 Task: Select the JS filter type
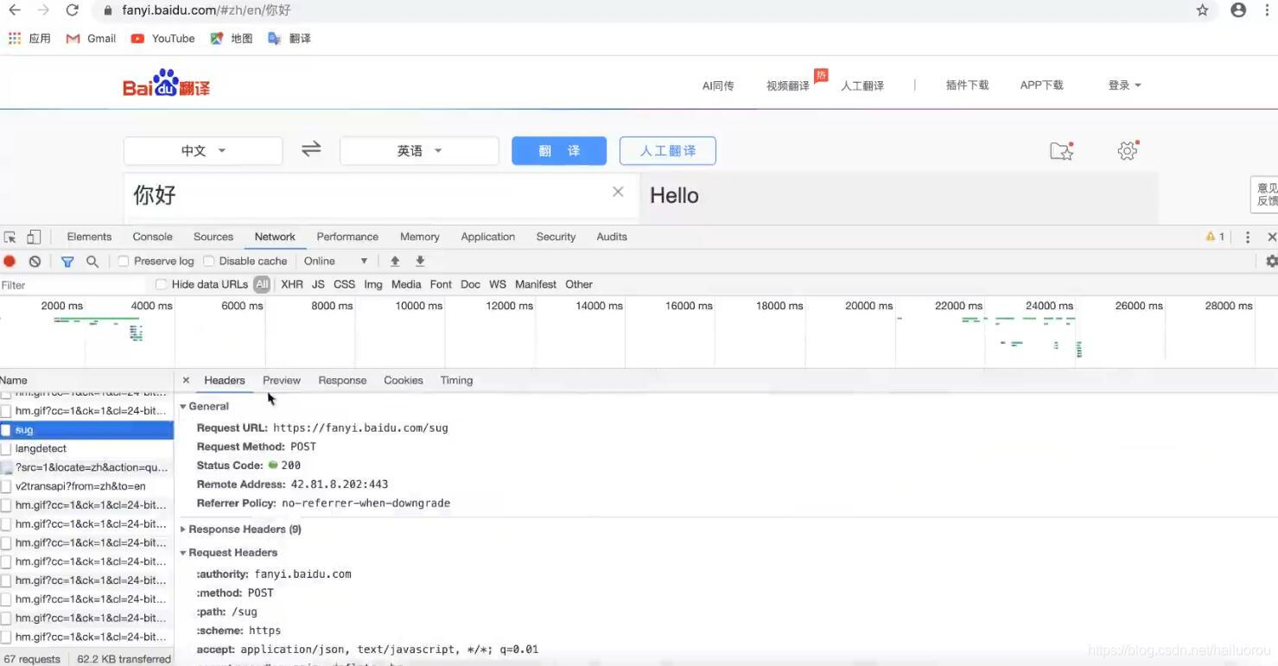click(x=318, y=284)
